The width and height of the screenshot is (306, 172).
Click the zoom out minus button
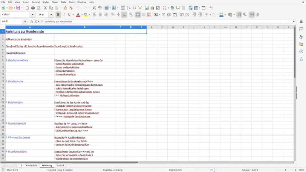pos(276,170)
